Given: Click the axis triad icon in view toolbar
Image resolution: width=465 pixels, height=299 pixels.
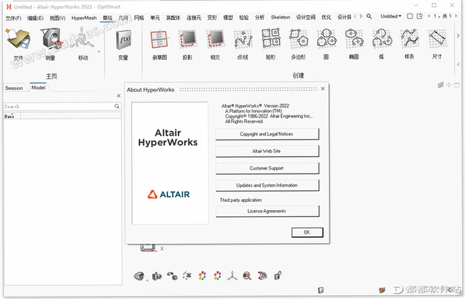Looking at the screenshot, I should 232,276.
